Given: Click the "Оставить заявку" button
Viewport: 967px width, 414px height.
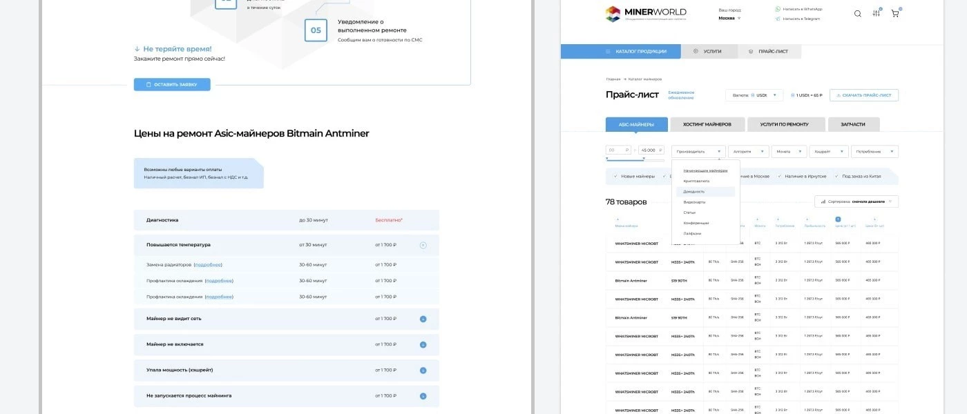Looking at the screenshot, I should click(x=172, y=84).
